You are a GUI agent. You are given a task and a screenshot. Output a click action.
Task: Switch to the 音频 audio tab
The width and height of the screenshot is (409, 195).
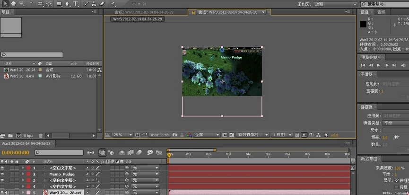[x=382, y=12]
